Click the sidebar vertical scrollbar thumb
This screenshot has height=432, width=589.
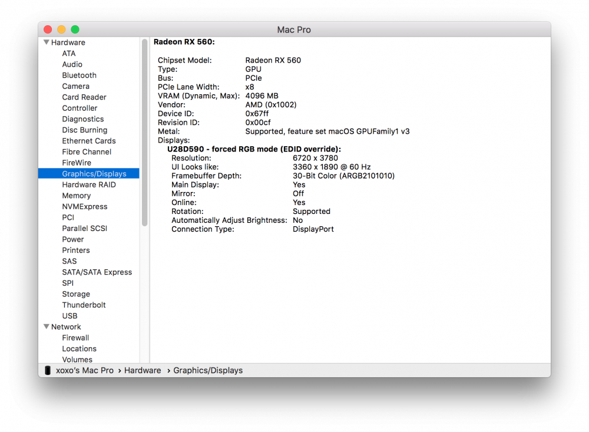pos(145,133)
